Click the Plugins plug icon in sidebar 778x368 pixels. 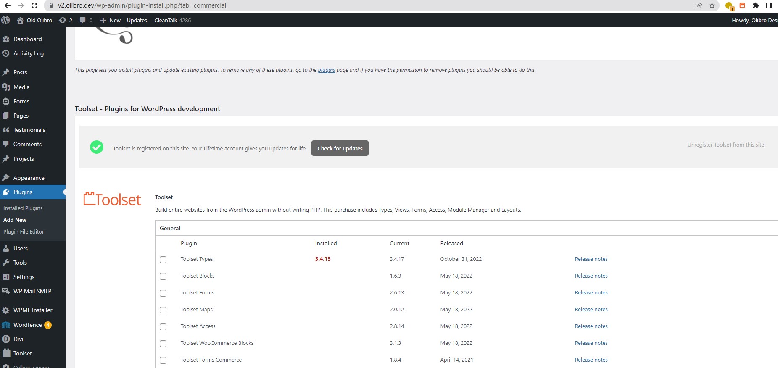[6, 192]
